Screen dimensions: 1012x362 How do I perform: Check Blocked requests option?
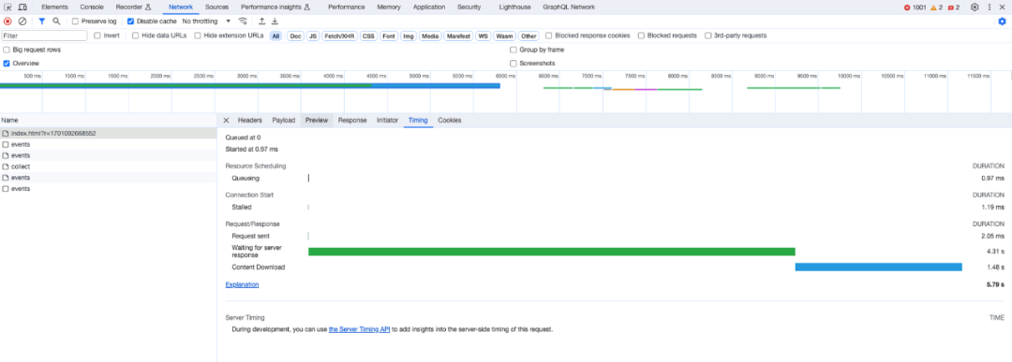[641, 36]
